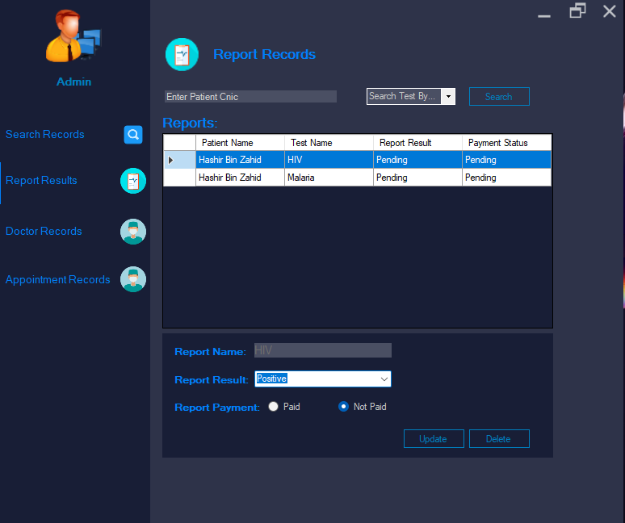This screenshot has height=523, width=625.
Task: Click Hashir Bin Zahid in the HIV row
Action: pos(240,160)
